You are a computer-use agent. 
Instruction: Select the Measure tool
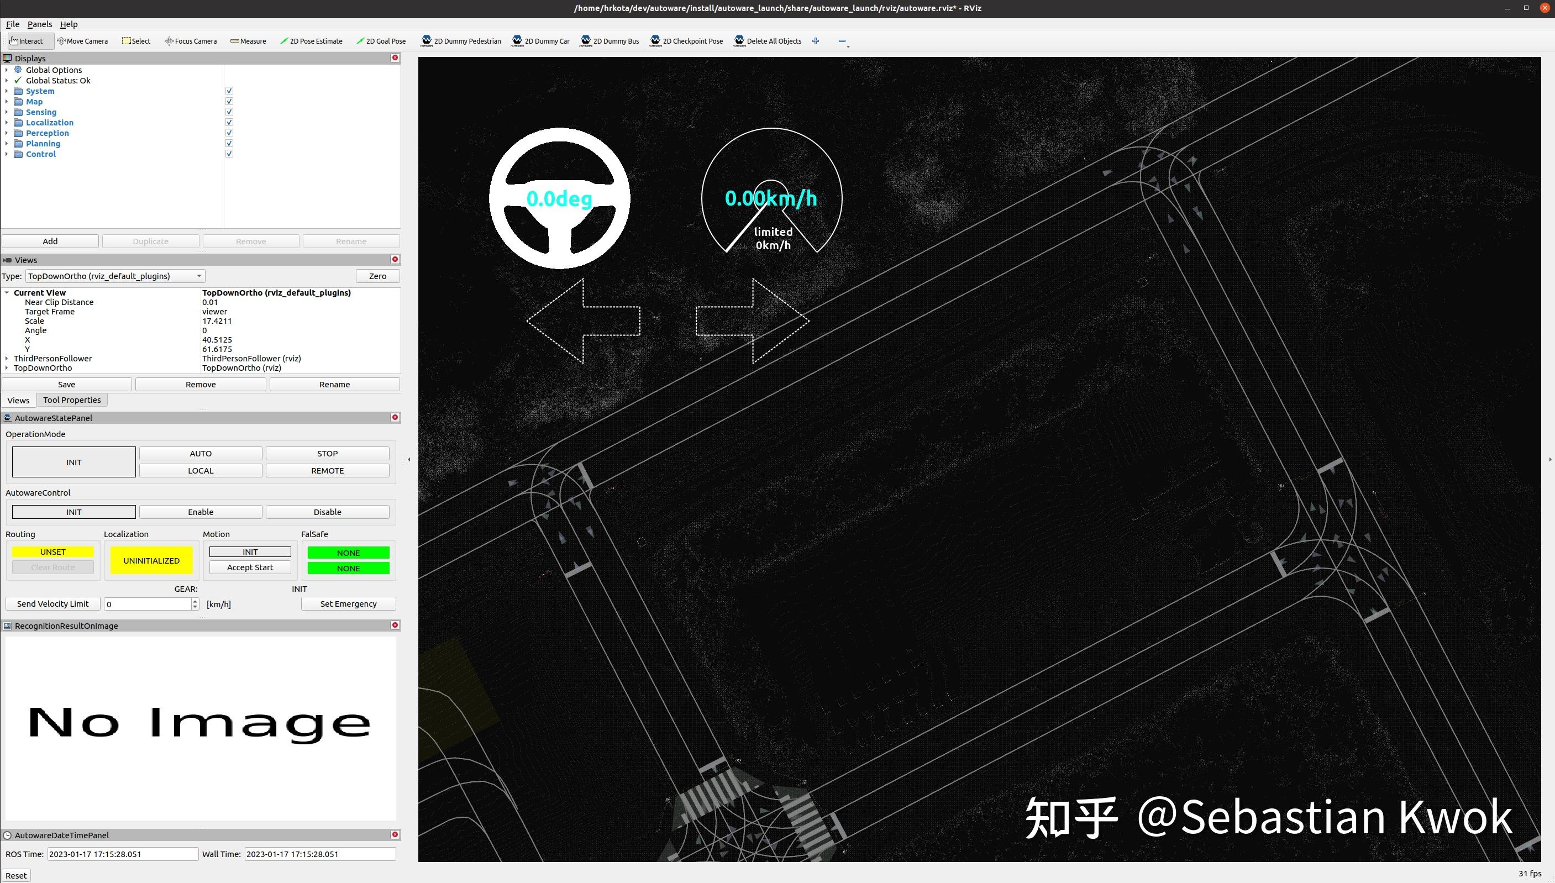[248, 41]
